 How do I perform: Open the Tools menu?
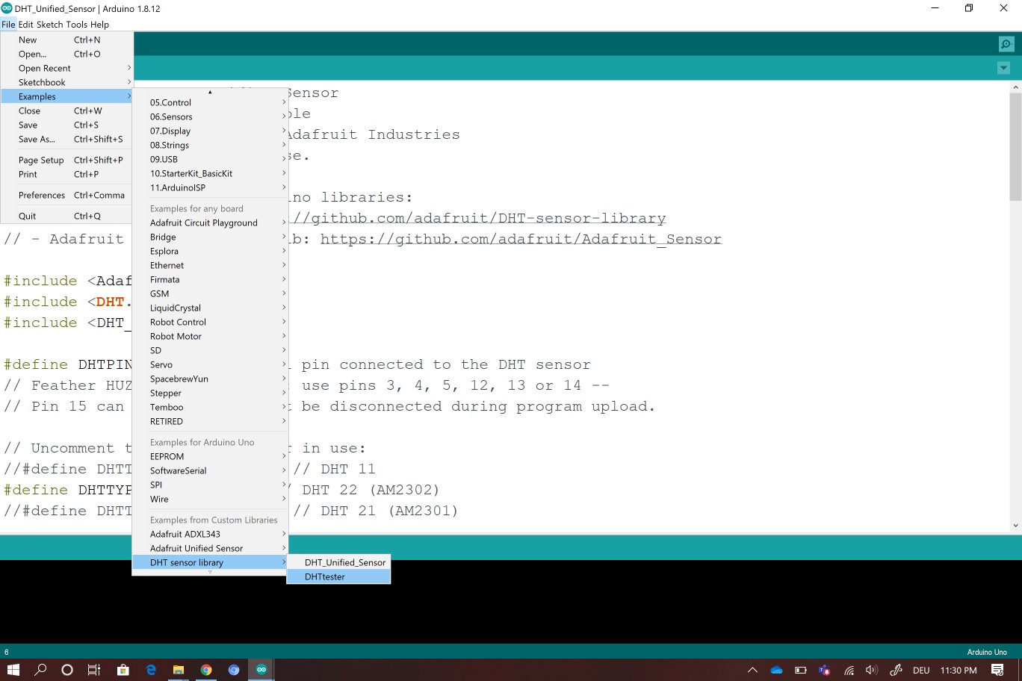click(77, 25)
